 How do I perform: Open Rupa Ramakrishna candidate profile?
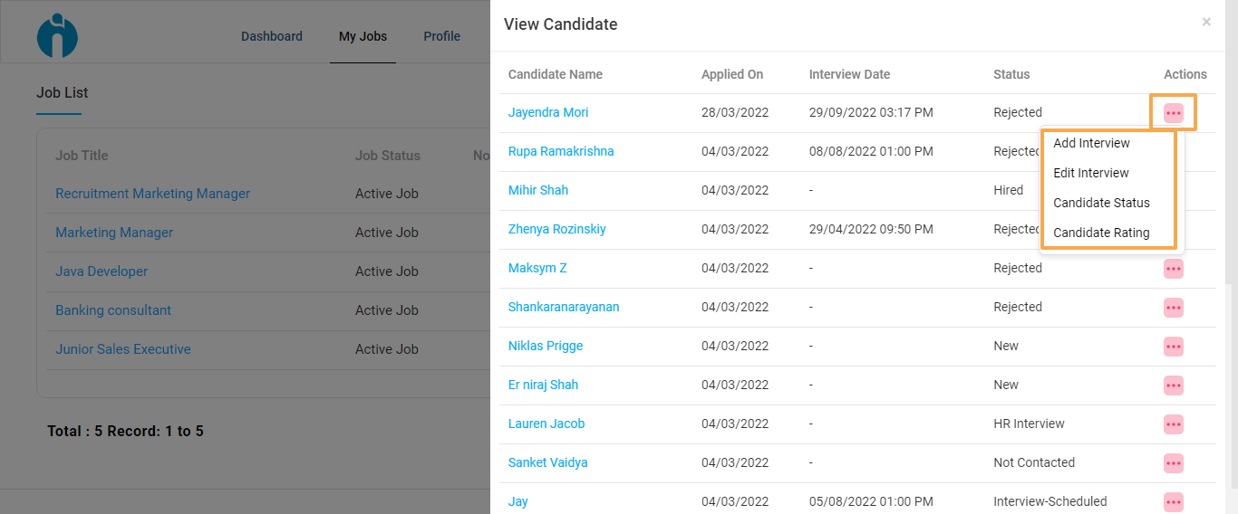[x=561, y=151]
